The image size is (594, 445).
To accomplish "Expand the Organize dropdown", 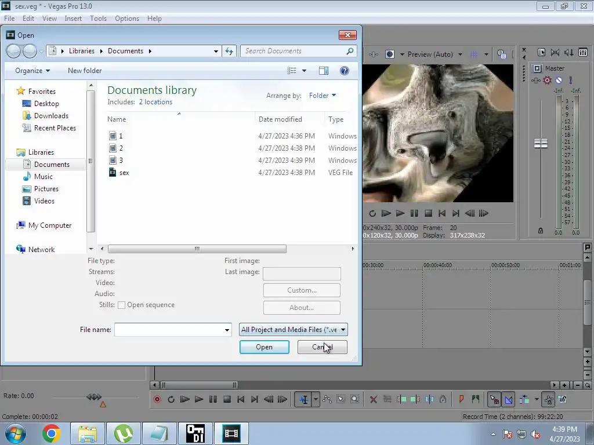I will [32, 71].
